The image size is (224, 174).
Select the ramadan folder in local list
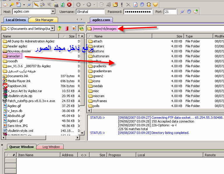pyautogui.click(x=13, y=56)
